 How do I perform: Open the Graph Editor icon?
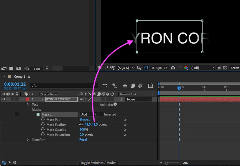click(150, 86)
